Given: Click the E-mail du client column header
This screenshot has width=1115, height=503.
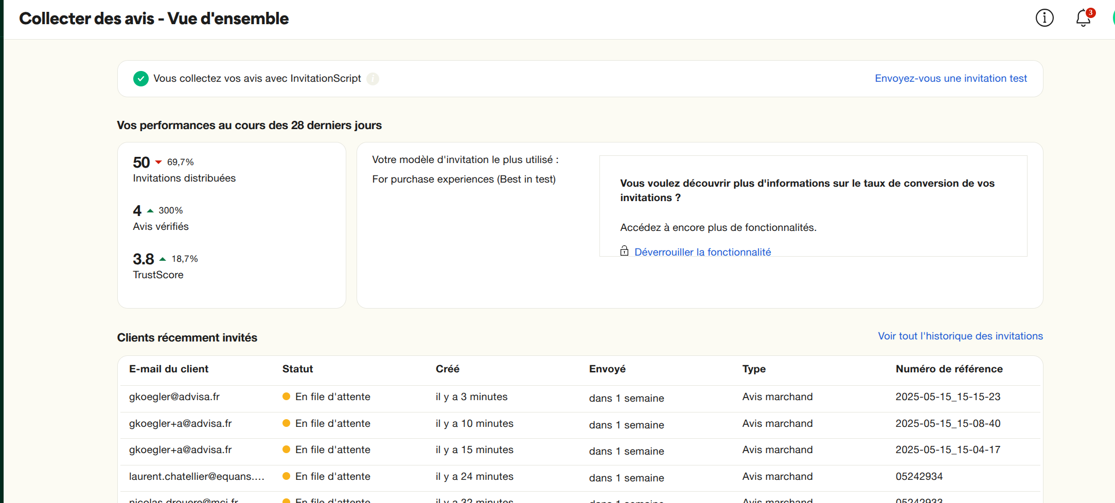Looking at the screenshot, I should coord(169,369).
